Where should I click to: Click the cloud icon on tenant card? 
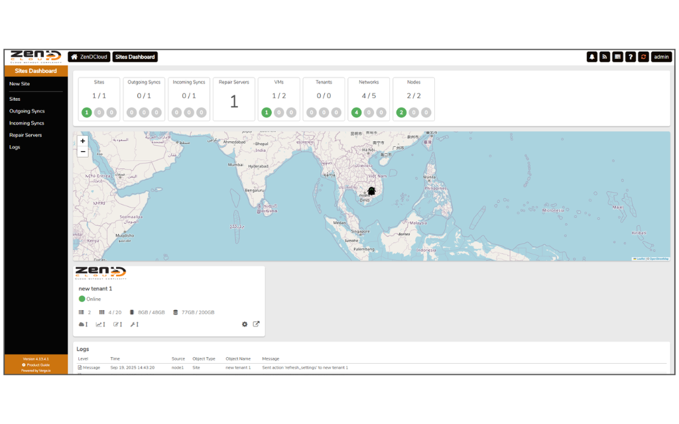pos(83,325)
